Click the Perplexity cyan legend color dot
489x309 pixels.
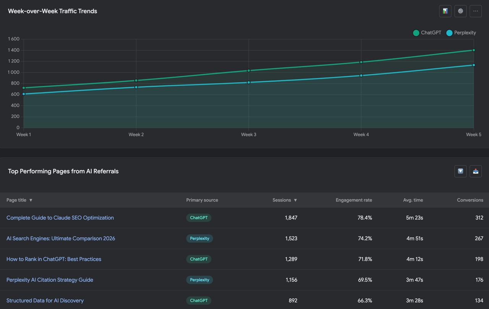449,33
